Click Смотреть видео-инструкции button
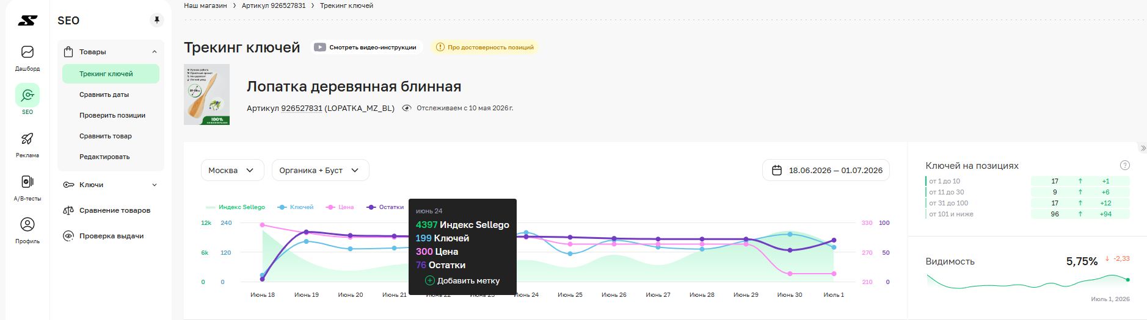Image resolution: width=1147 pixels, height=320 pixels. (366, 47)
